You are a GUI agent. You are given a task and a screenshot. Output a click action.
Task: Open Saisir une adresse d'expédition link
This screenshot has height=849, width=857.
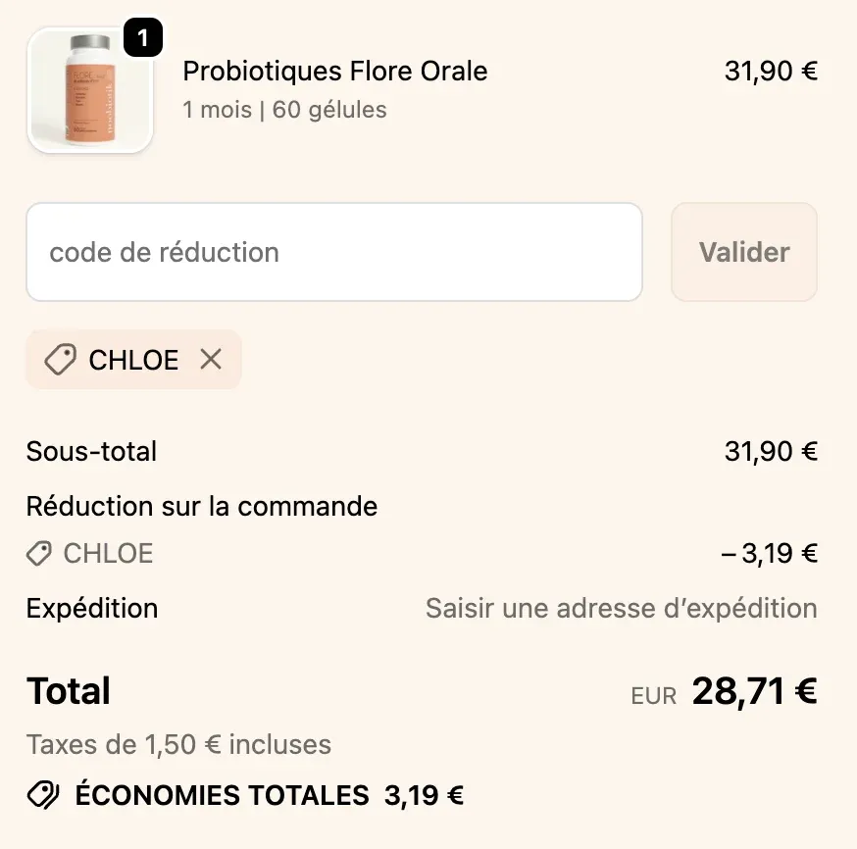[x=620, y=608]
